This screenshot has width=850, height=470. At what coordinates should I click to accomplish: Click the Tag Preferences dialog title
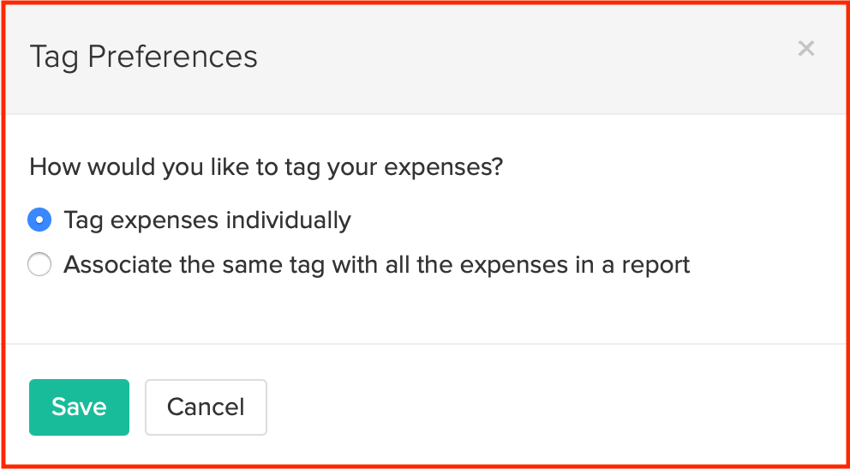point(143,57)
